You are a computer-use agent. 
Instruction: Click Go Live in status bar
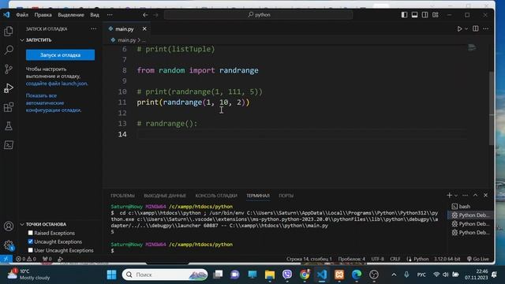(x=478, y=259)
